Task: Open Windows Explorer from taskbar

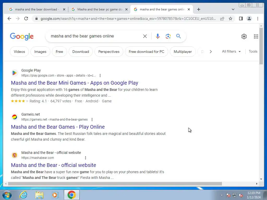Action: (x=39, y=195)
